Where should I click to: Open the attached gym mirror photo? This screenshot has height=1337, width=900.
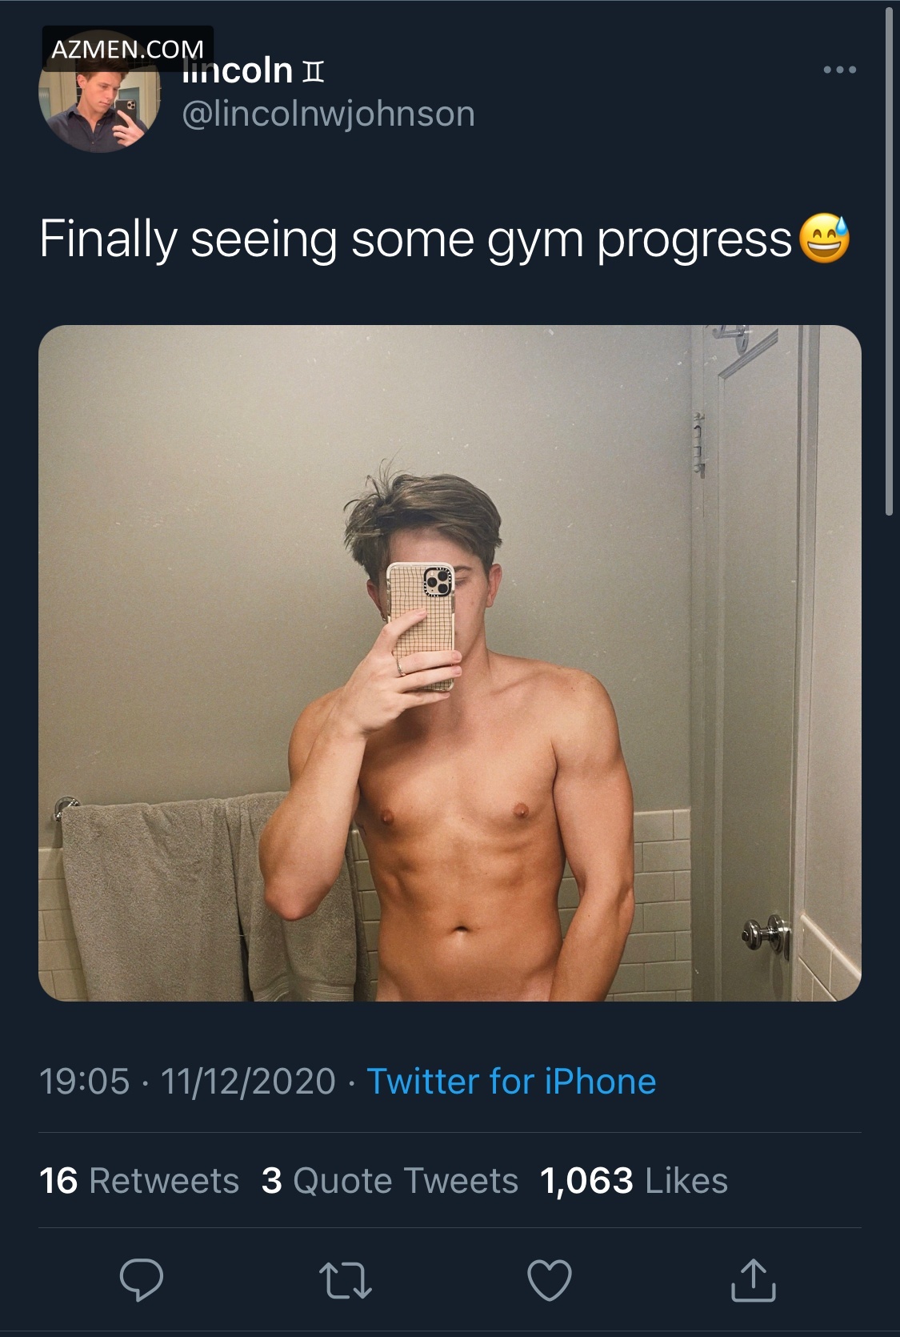coord(450,663)
